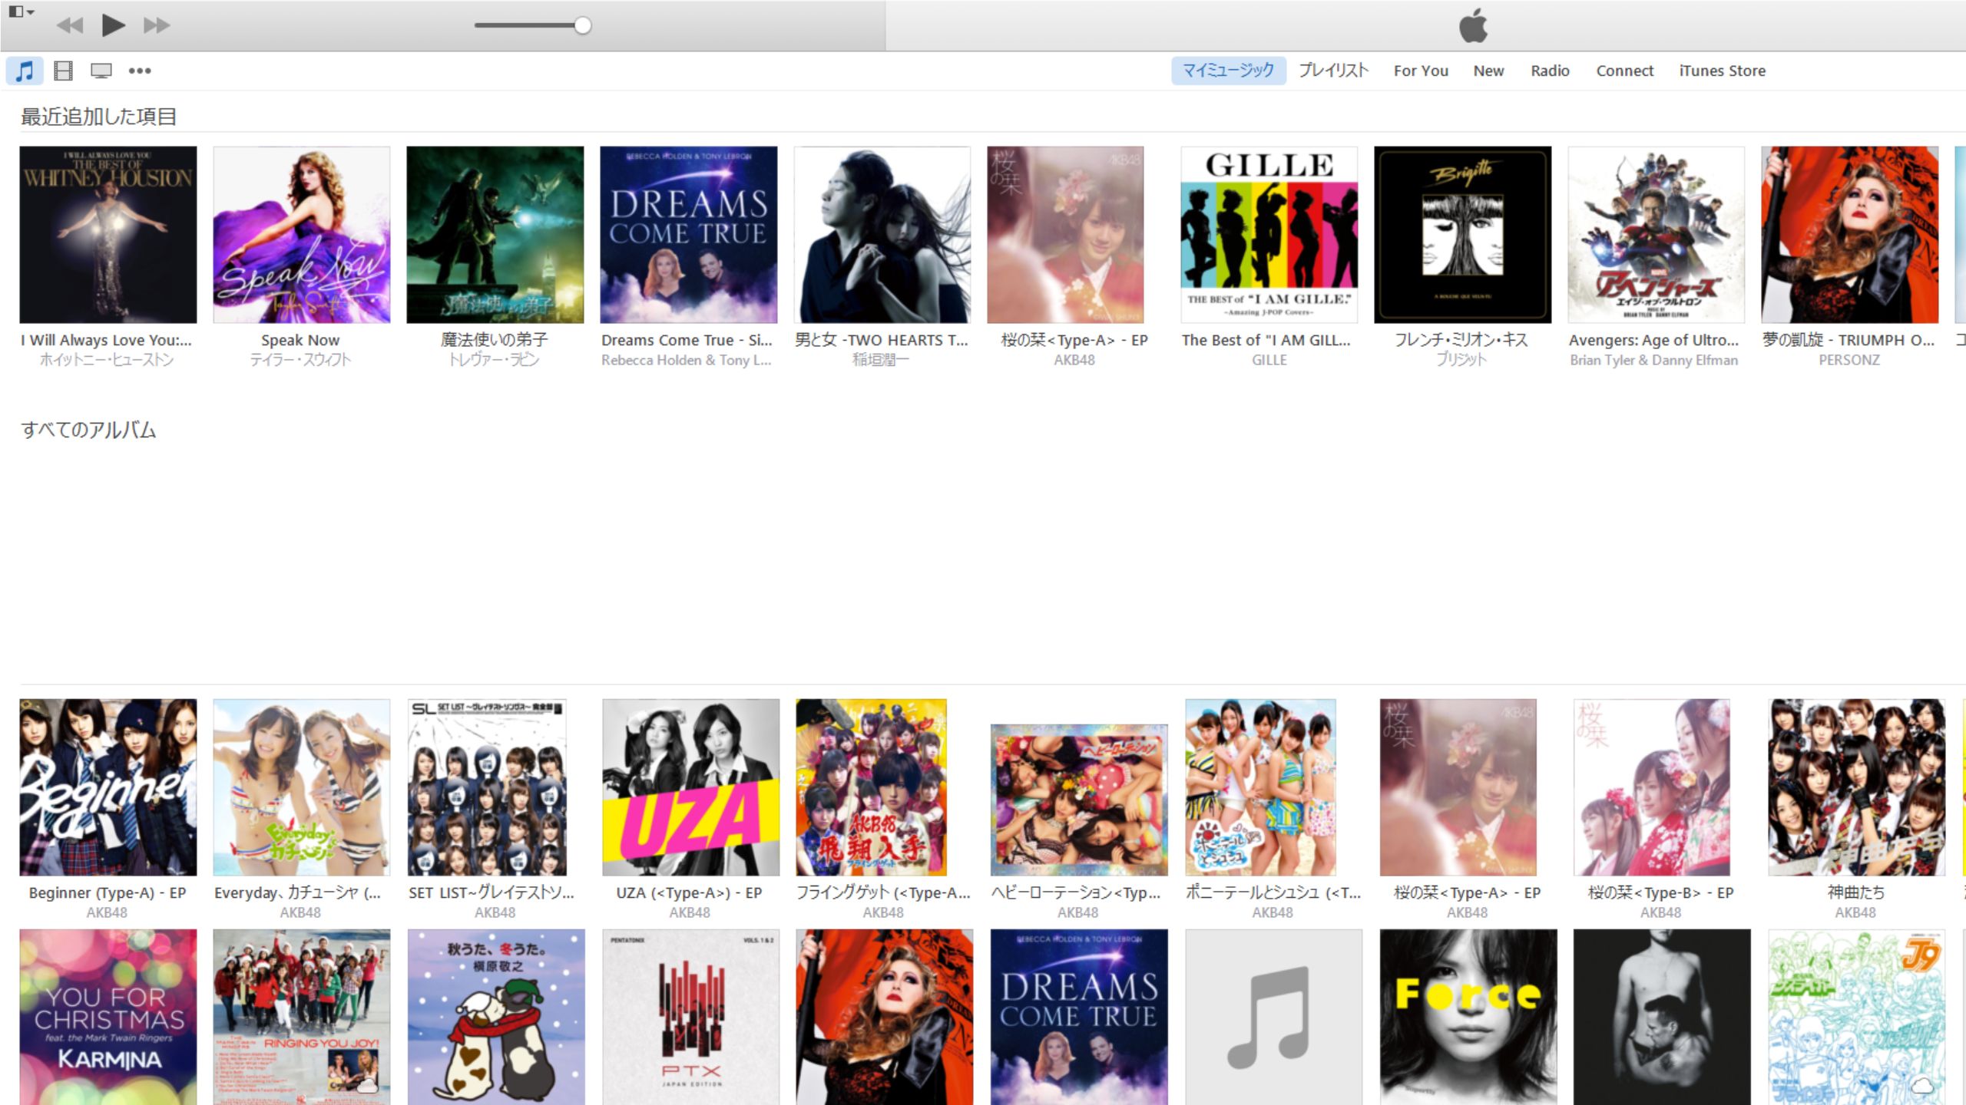Open the Brigitte album cover
Image resolution: width=1966 pixels, height=1105 pixels.
1463,235
